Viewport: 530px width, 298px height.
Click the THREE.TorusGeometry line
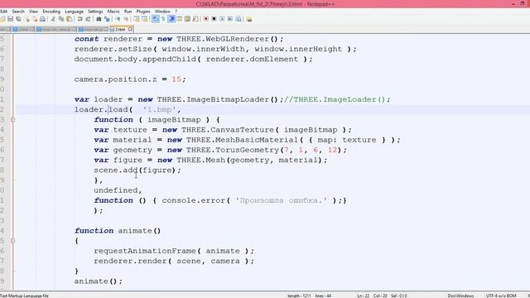(220, 150)
